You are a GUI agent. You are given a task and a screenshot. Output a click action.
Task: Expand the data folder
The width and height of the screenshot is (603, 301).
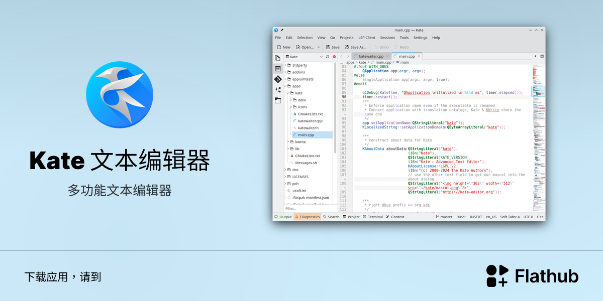pyautogui.click(x=291, y=100)
